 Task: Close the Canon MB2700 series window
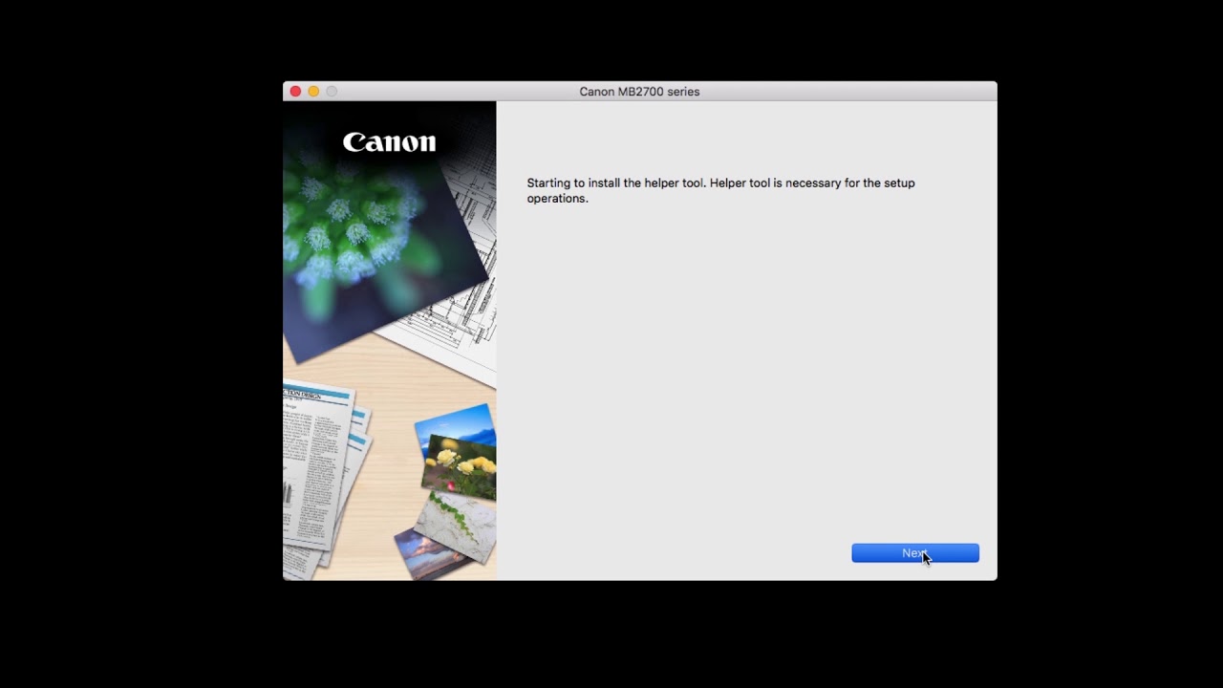click(295, 92)
